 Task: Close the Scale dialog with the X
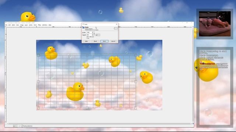(117, 24)
